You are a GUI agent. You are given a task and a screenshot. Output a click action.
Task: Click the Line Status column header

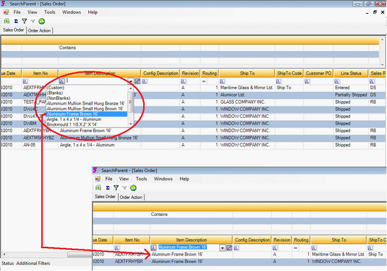tap(350, 73)
